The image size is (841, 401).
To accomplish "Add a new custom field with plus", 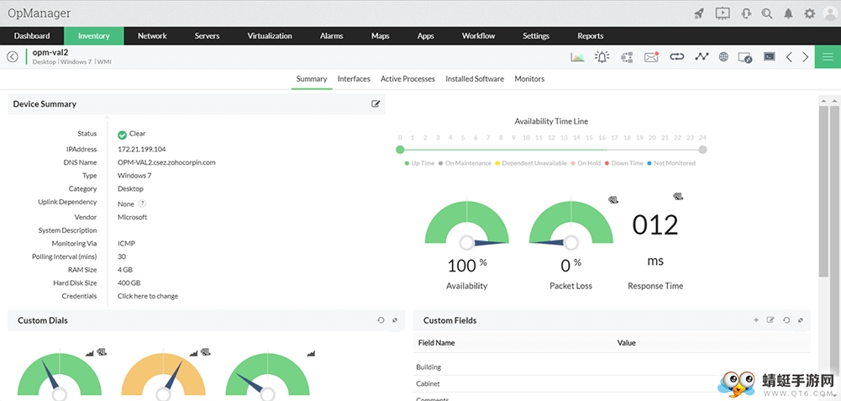I will (x=756, y=320).
